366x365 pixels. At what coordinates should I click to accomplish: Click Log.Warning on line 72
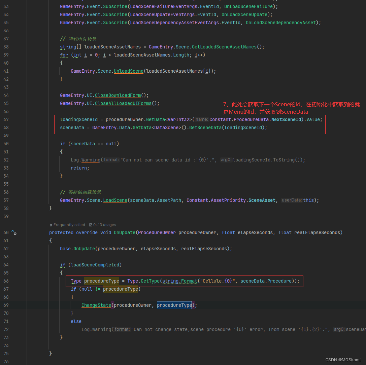point(96,330)
